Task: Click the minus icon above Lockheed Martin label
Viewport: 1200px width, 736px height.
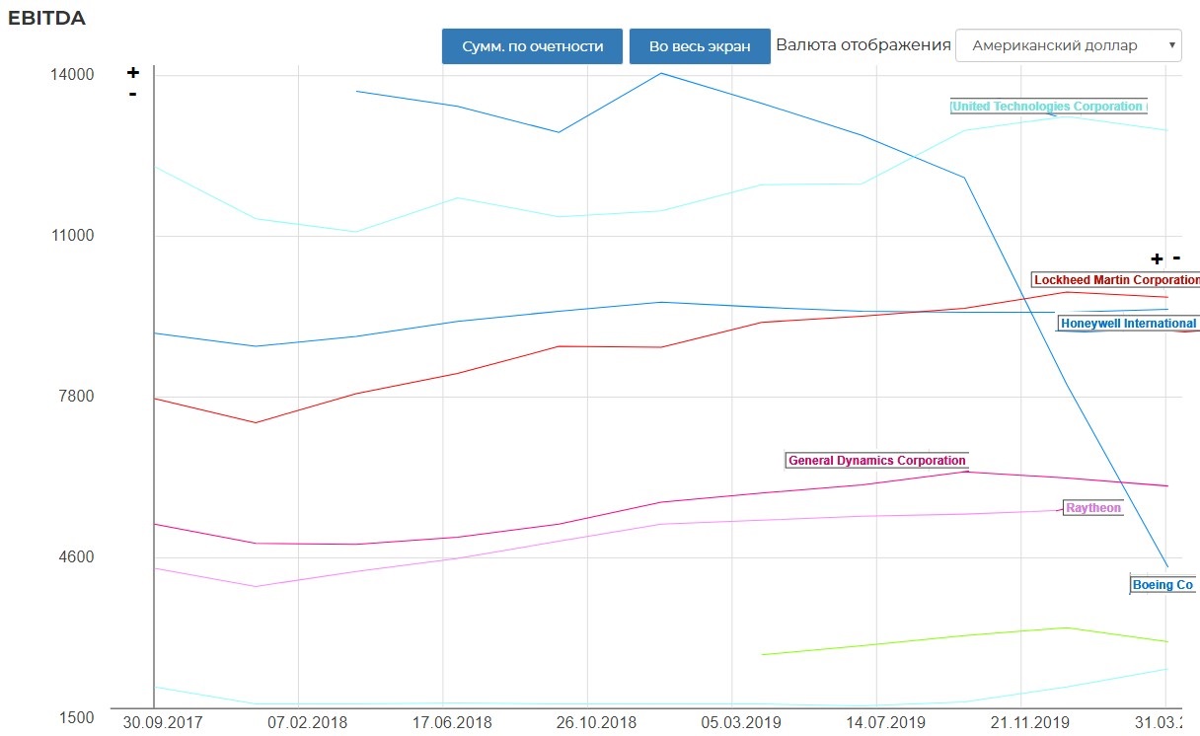Action: [1176, 258]
